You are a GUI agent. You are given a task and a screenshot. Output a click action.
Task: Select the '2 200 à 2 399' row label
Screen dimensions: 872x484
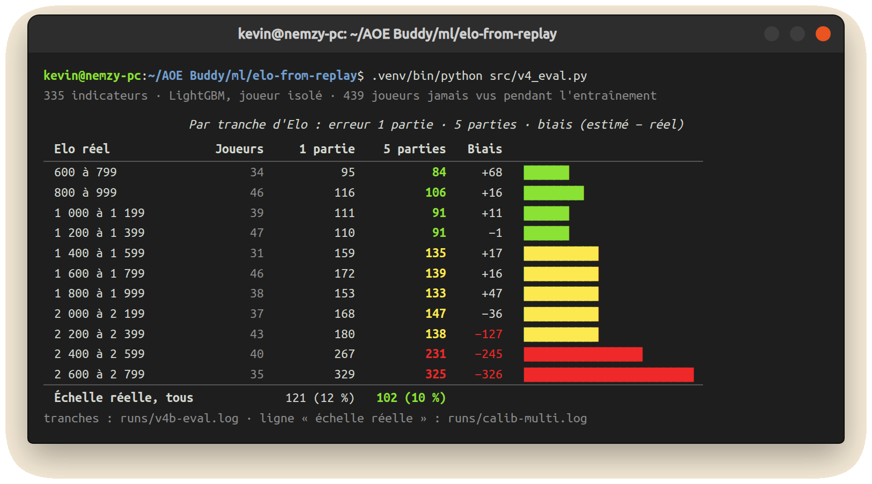99,334
